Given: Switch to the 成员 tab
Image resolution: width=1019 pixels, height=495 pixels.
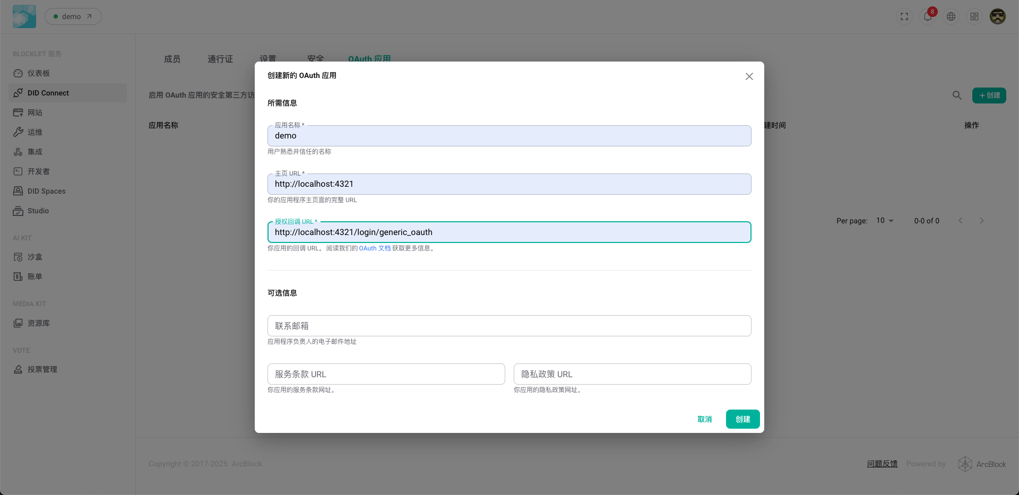Looking at the screenshot, I should pos(172,59).
